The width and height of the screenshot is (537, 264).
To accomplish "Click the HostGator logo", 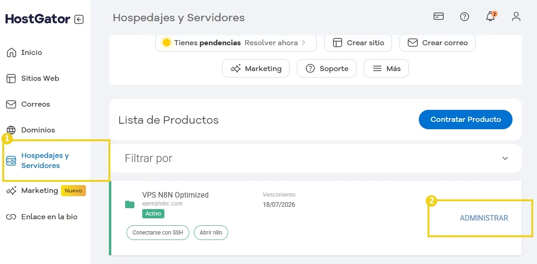I will click(x=38, y=19).
